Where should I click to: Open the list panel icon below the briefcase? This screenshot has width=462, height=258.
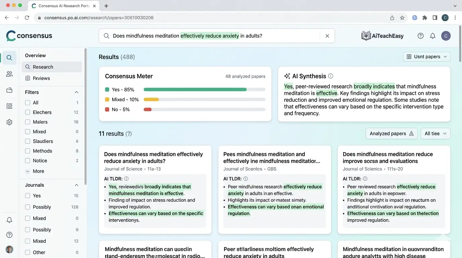coord(9,106)
